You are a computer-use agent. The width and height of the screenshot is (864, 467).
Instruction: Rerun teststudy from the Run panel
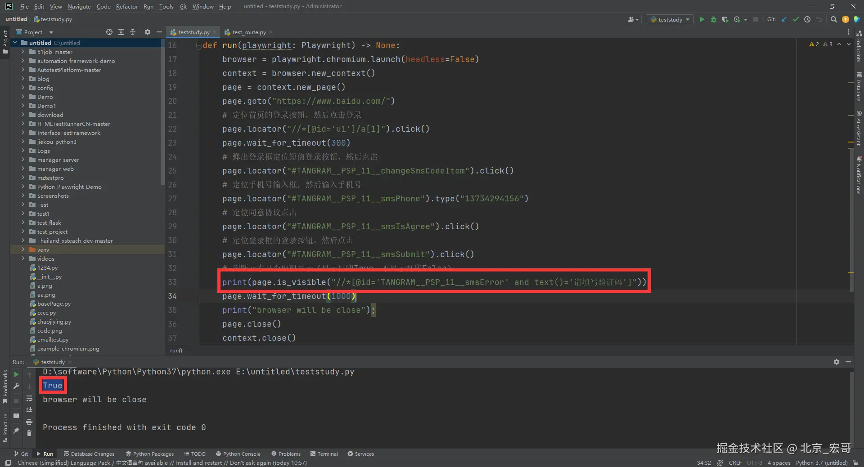click(16, 374)
